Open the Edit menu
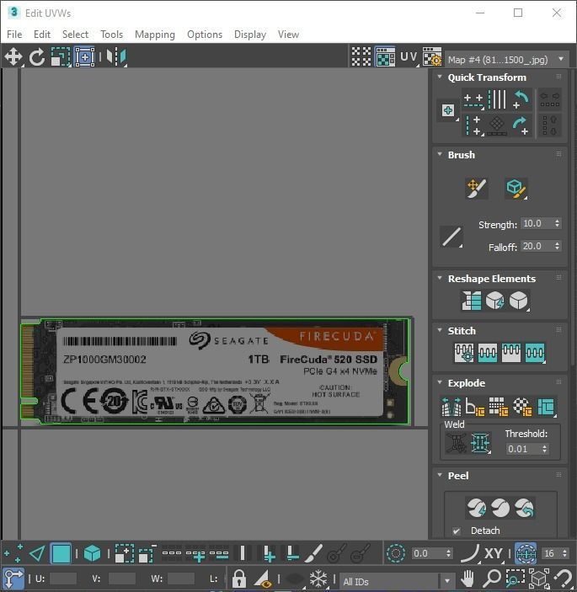Image resolution: width=577 pixels, height=592 pixels. [42, 35]
